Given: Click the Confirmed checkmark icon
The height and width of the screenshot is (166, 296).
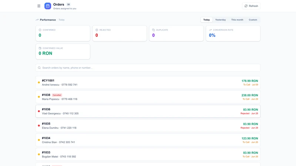Looking at the screenshot, I should click(x=40, y=30).
